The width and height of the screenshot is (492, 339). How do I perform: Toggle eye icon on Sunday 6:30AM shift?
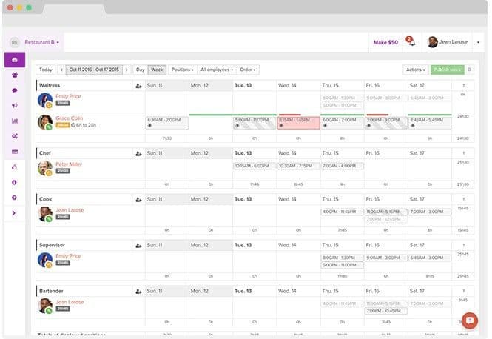coord(150,126)
